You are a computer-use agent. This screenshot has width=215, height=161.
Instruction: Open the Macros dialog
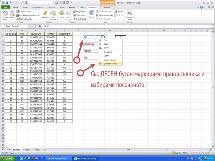tap(12, 15)
